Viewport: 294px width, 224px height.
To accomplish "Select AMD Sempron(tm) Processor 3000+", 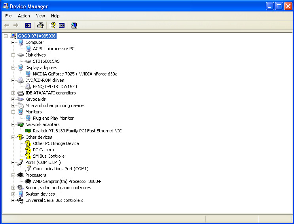I will 67,181.
